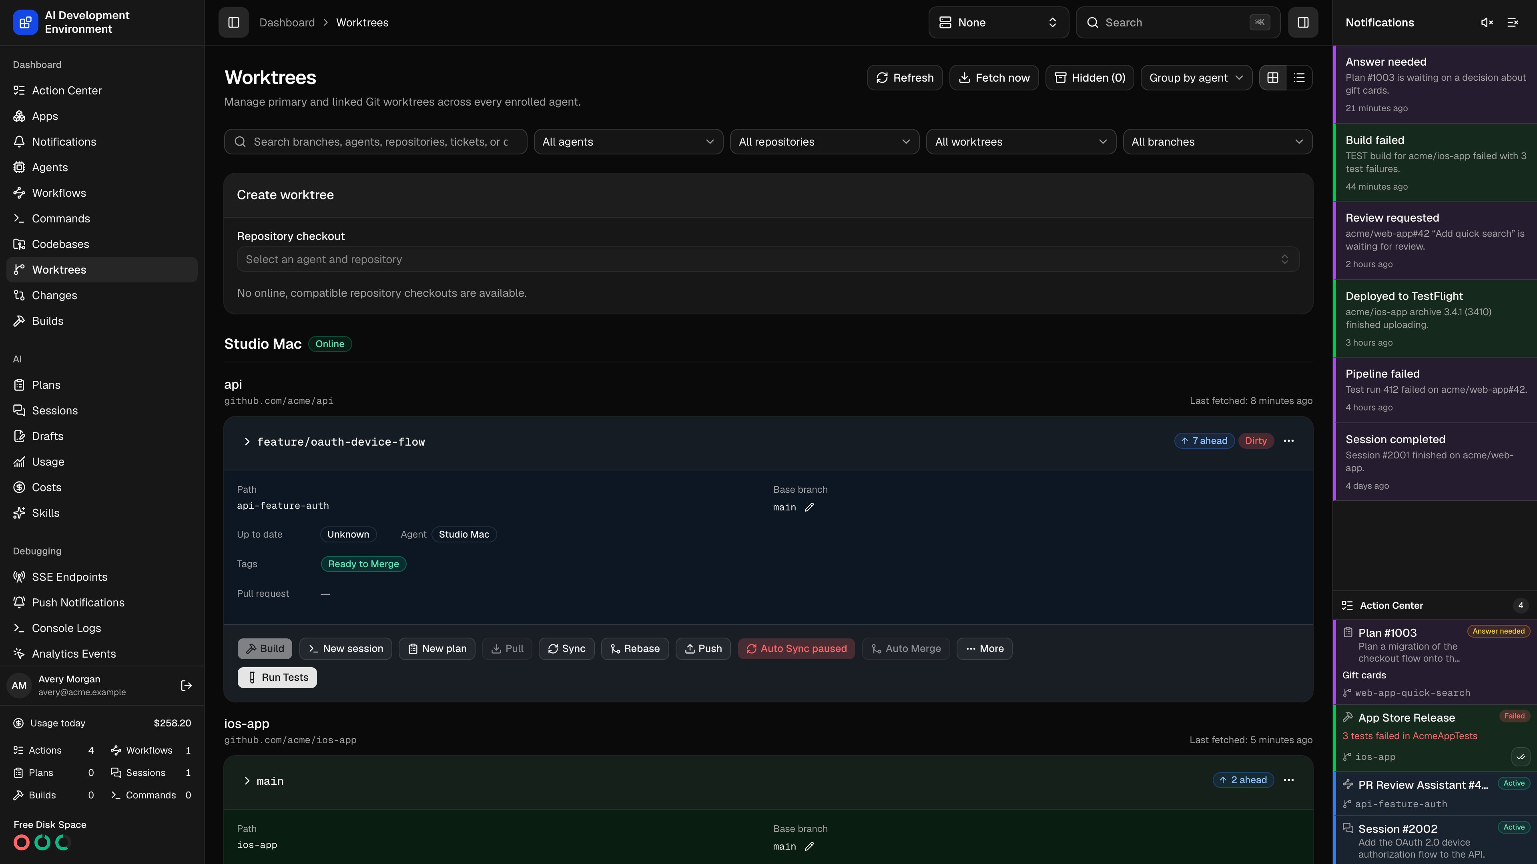Go to Codebases in sidebar

[102, 244]
